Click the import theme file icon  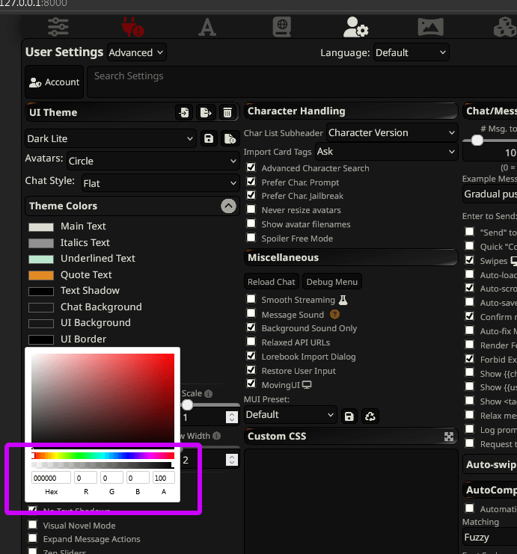[x=183, y=112]
